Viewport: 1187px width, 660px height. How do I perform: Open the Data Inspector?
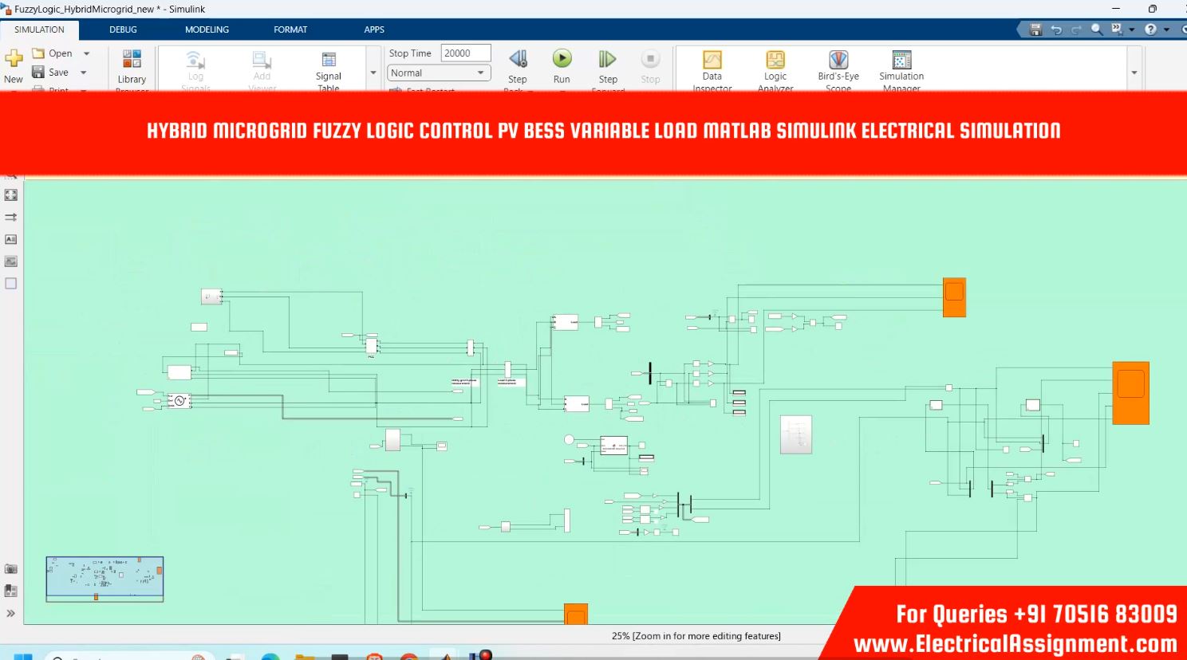pos(712,61)
